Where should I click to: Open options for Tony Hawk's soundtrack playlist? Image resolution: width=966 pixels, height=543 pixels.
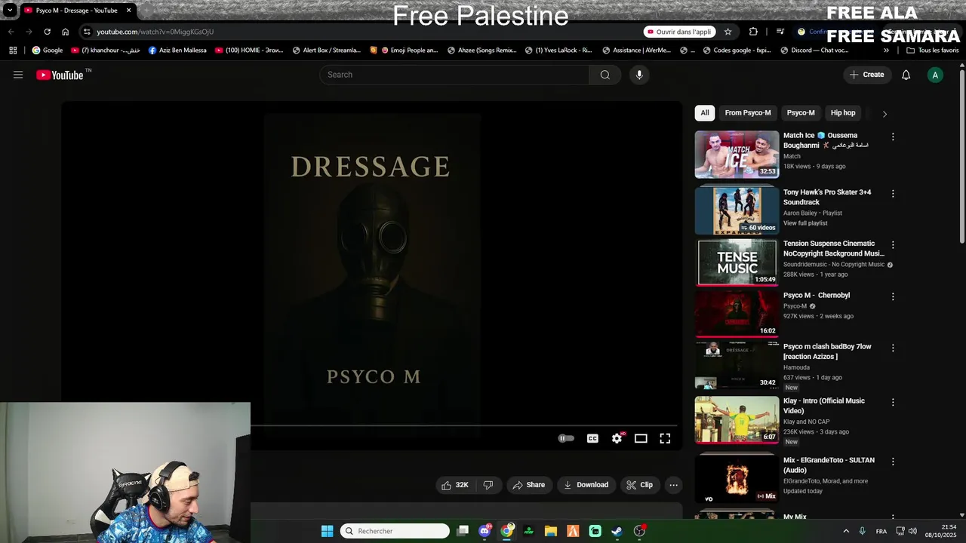(x=893, y=193)
